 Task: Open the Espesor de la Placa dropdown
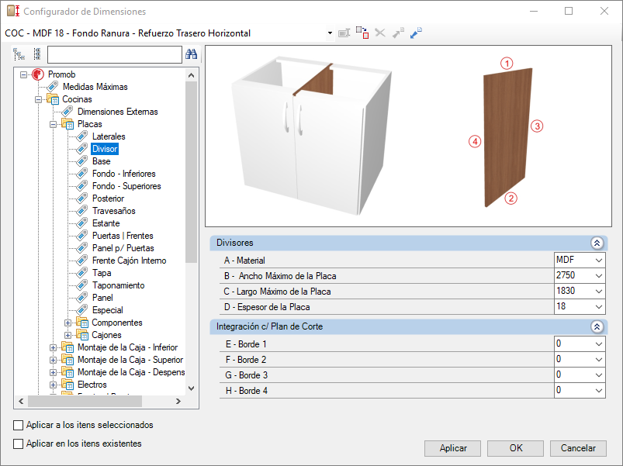point(599,307)
